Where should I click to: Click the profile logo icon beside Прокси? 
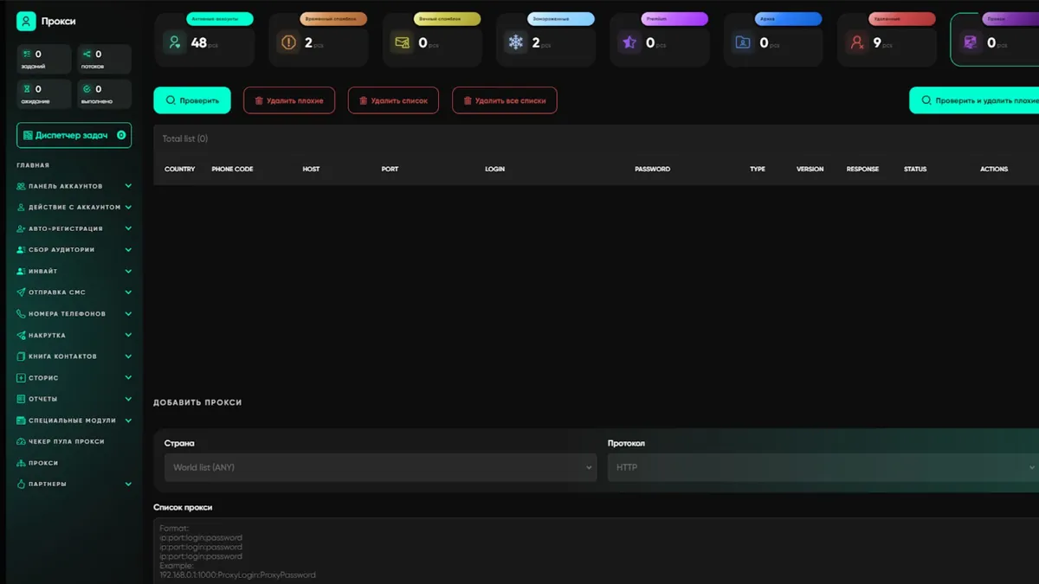coord(26,22)
